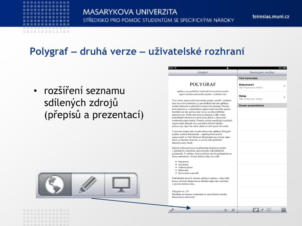The width and height of the screenshot is (302, 226).
Task: Click the Středisko pro pomoc studentům subtitle in header
Action: point(159,20)
